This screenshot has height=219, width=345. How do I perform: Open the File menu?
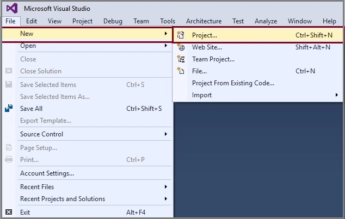[x=10, y=21]
